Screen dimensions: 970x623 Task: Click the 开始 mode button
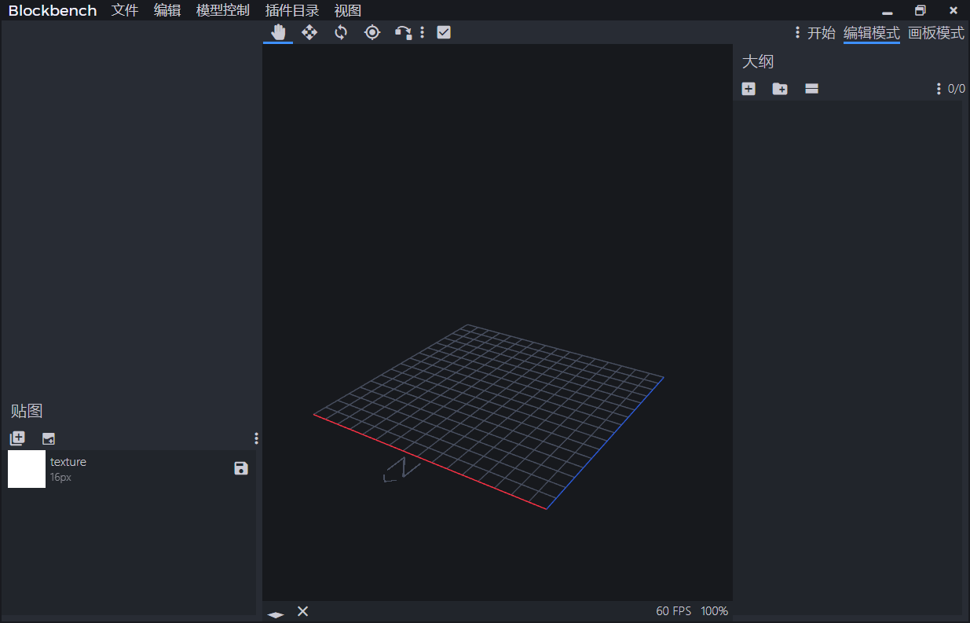coord(821,33)
